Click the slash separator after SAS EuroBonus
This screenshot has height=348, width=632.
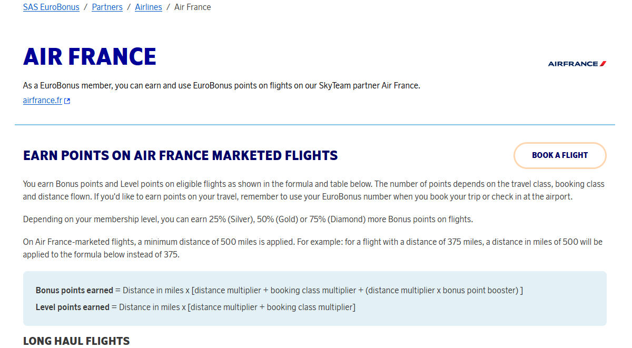pos(85,7)
